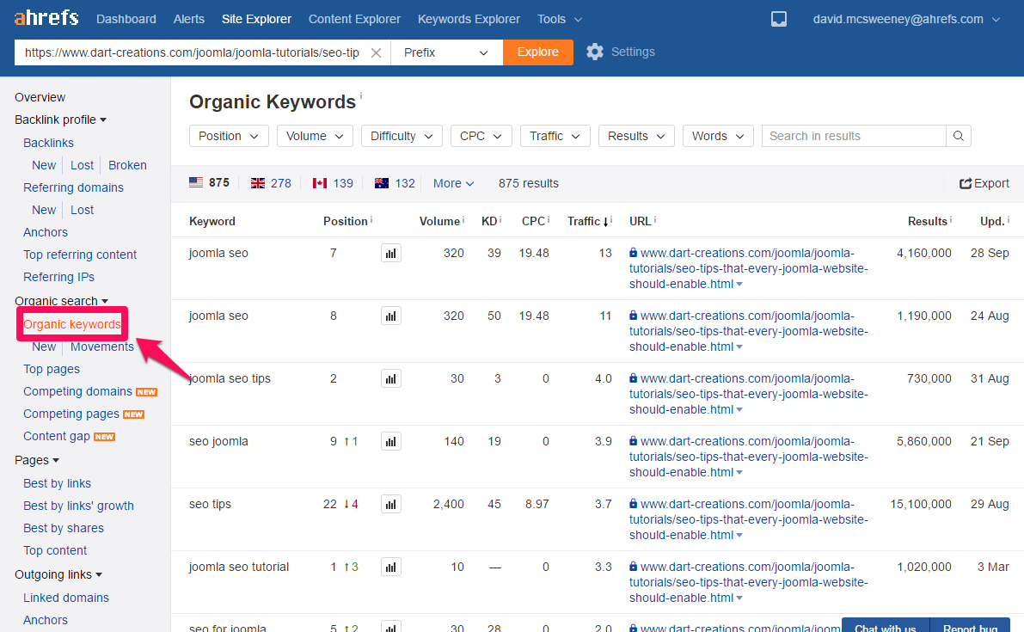Open SERP chart for seo joomla
The width and height of the screenshot is (1024, 632).
(391, 441)
